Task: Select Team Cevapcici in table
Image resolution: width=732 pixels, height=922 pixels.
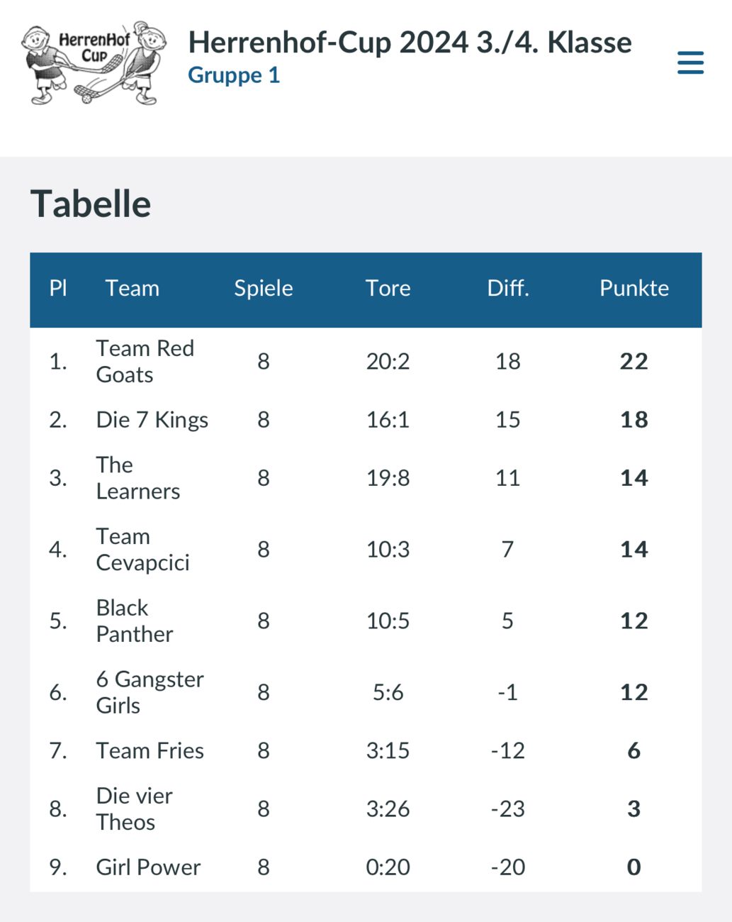Action: pyautogui.click(x=142, y=550)
